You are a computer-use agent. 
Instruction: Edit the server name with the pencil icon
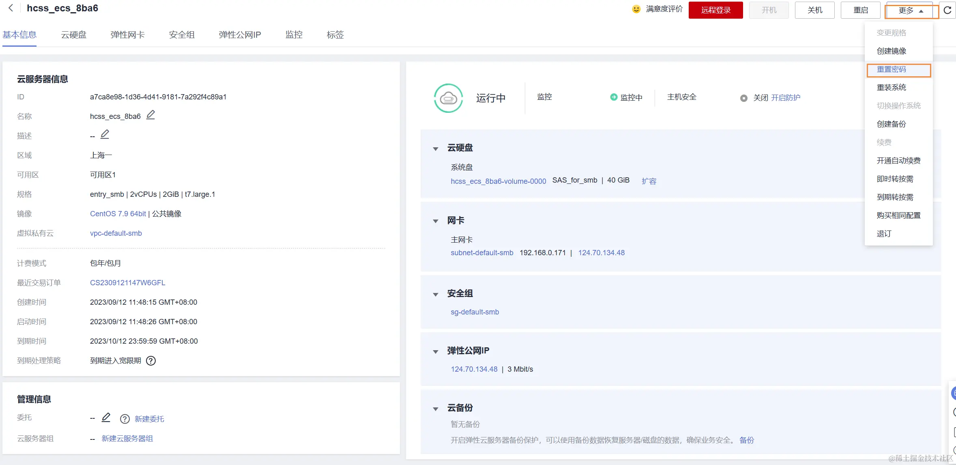point(150,115)
